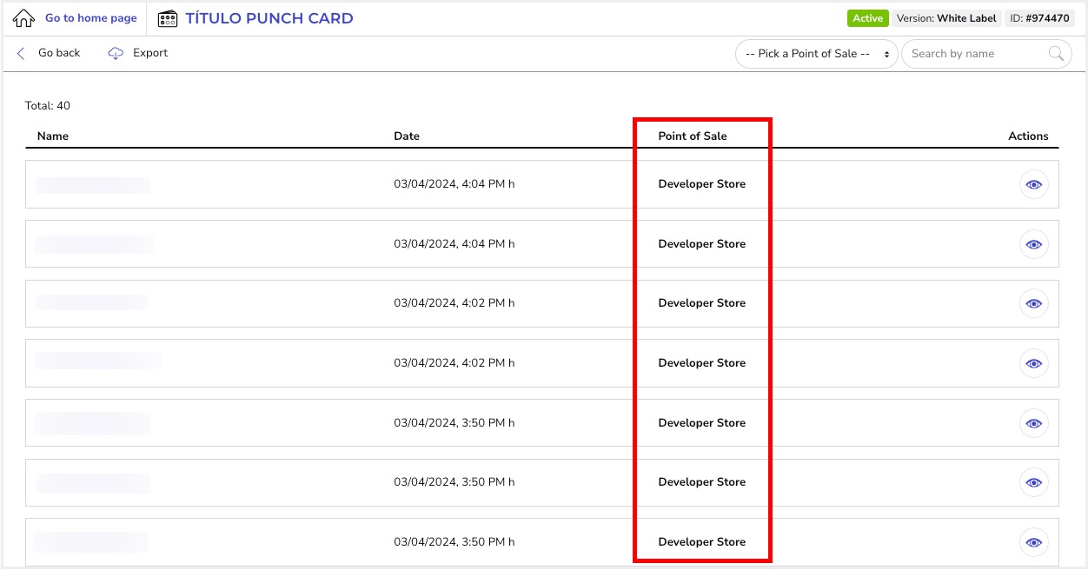Click the magnifier search icon
The height and width of the screenshot is (570, 1088).
(x=1056, y=54)
